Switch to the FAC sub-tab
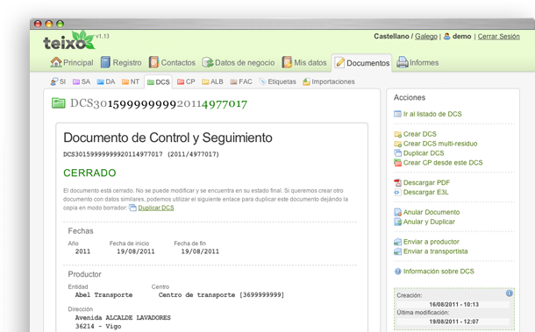The height and width of the screenshot is (332, 535). click(x=241, y=81)
